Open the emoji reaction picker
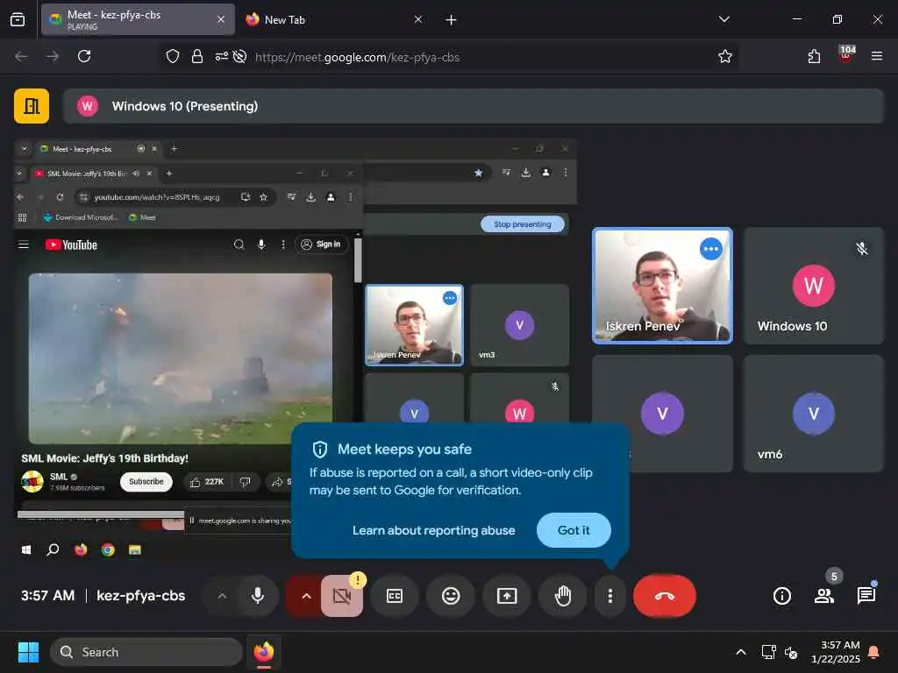Viewport: 898px width, 673px height. click(451, 596)
